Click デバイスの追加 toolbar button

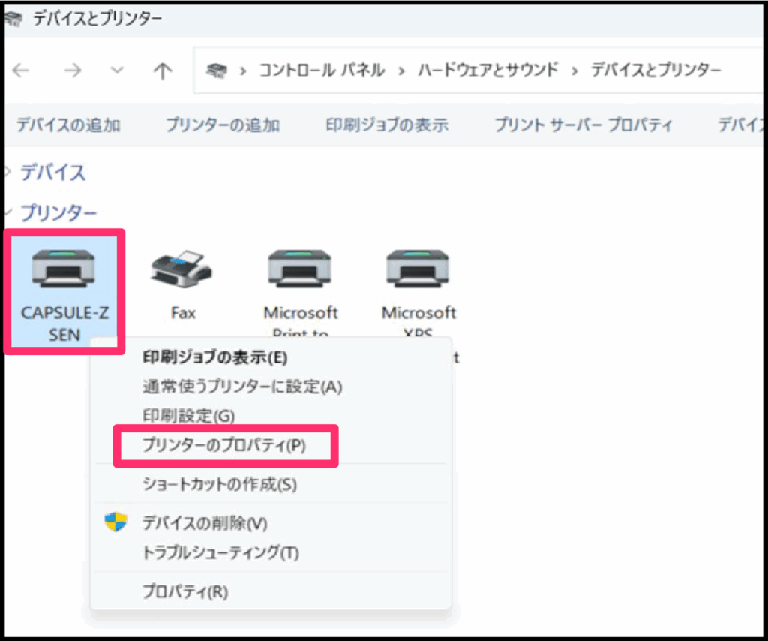coord(68,125)
